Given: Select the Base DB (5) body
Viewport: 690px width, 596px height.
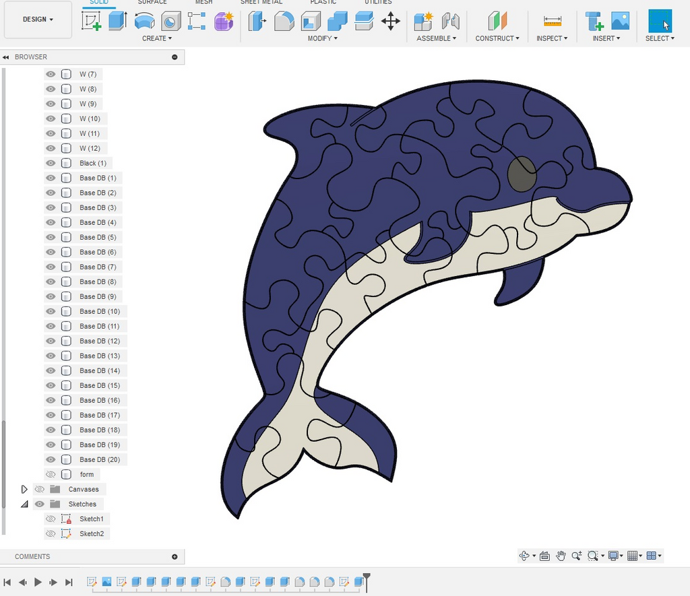Looking at the screenshot, I should point(98,238).
